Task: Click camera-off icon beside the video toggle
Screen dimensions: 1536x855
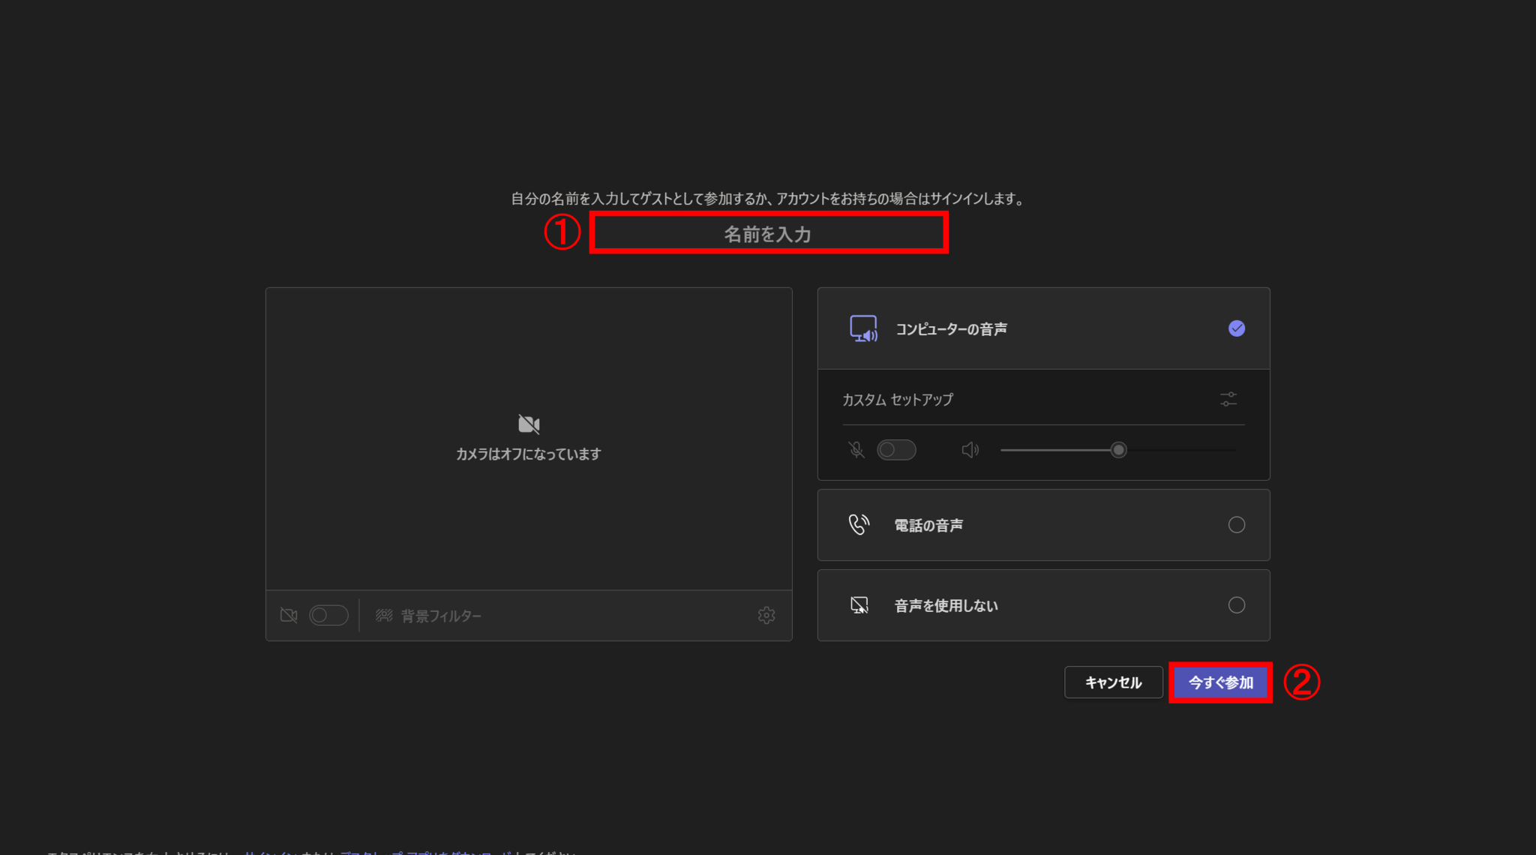Action: [x=289, y=615]
